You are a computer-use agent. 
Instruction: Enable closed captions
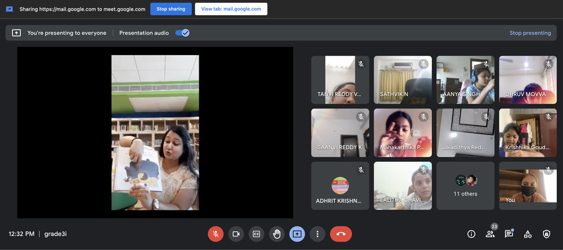(x=256, y=234)
